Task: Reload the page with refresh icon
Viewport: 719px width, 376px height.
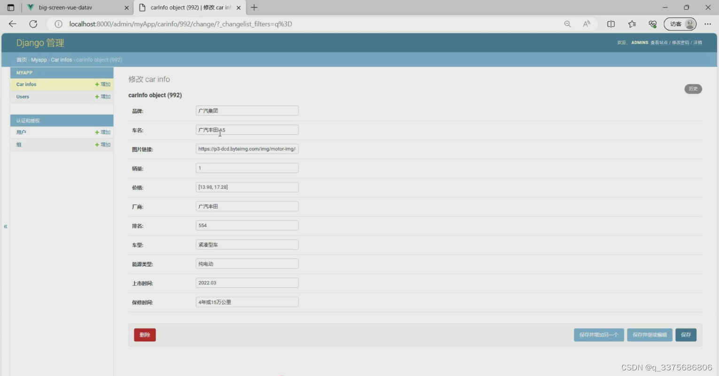Action: pos(33,24)
